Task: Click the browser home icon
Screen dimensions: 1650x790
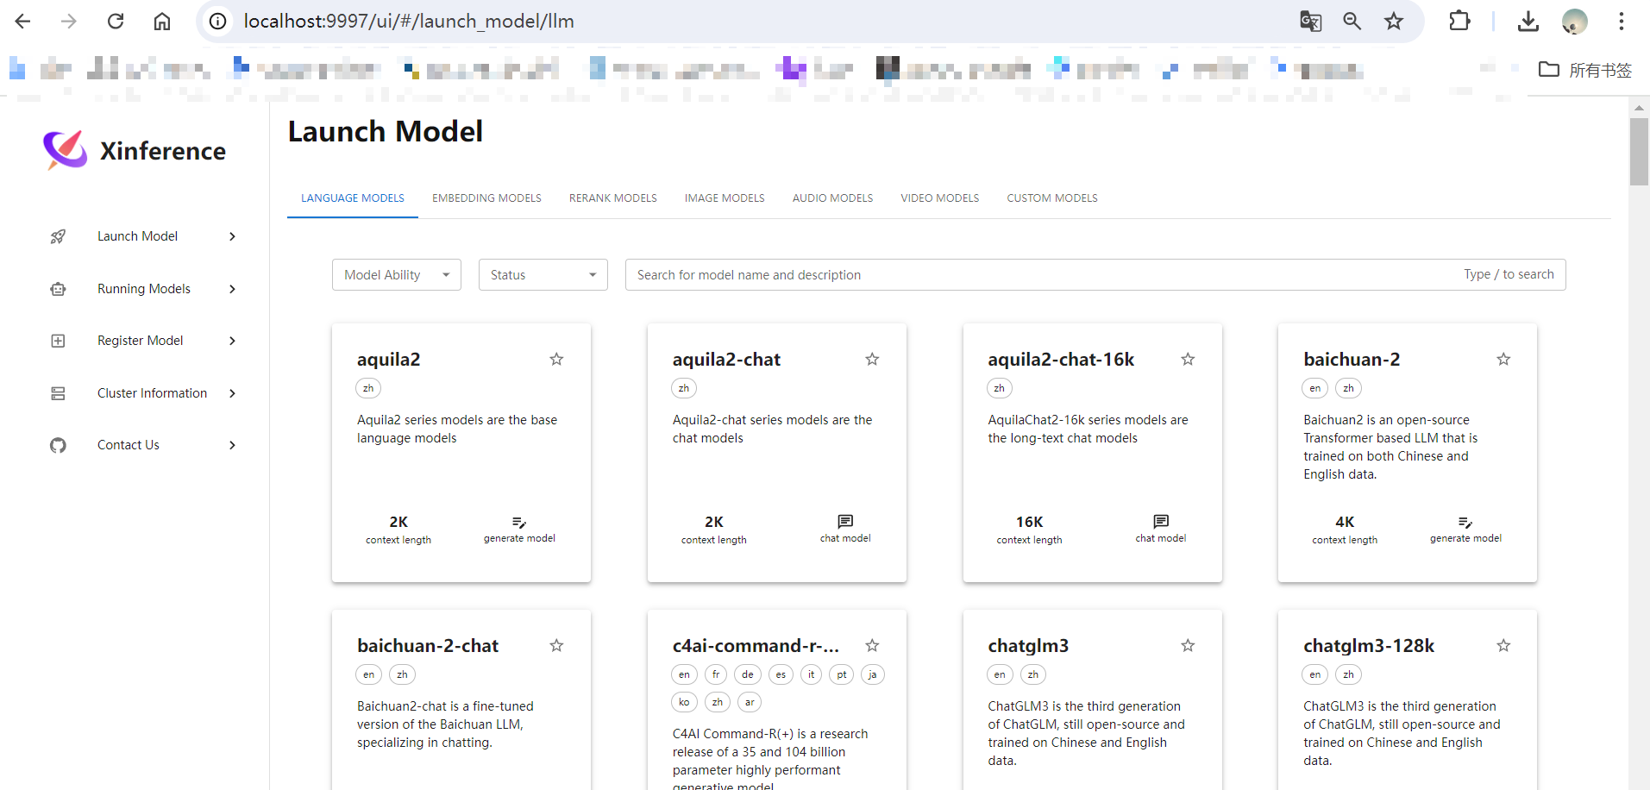Action: [162, 22]
